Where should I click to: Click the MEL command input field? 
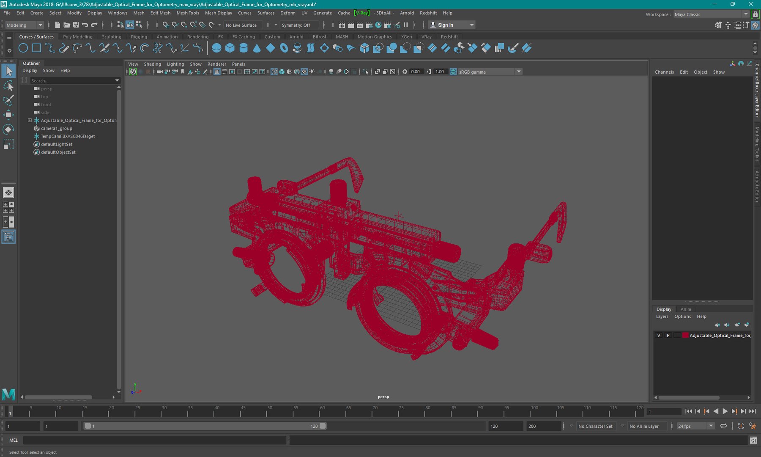click(154, 440)
